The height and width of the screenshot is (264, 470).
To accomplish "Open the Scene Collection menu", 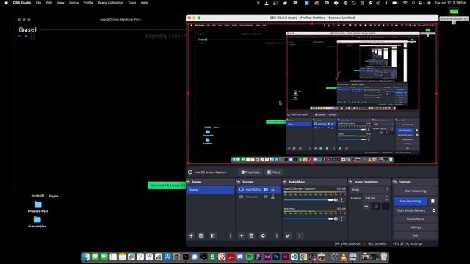I will point(111,3).
